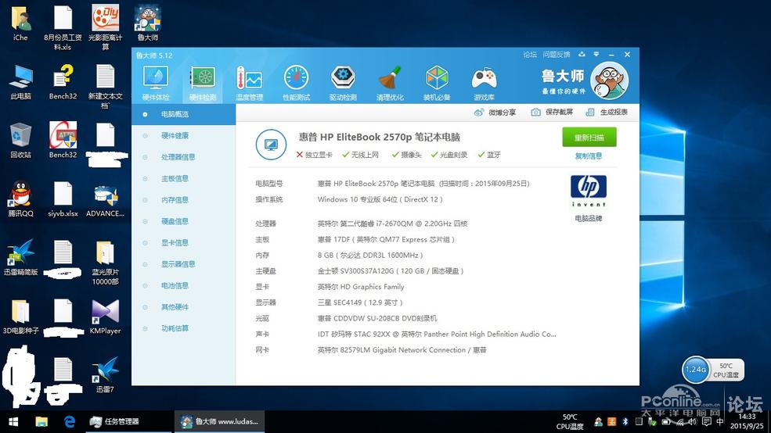Click the green 重新扫描 rescan button
Screen dimensions: 771x433
(x=589, y=138)
